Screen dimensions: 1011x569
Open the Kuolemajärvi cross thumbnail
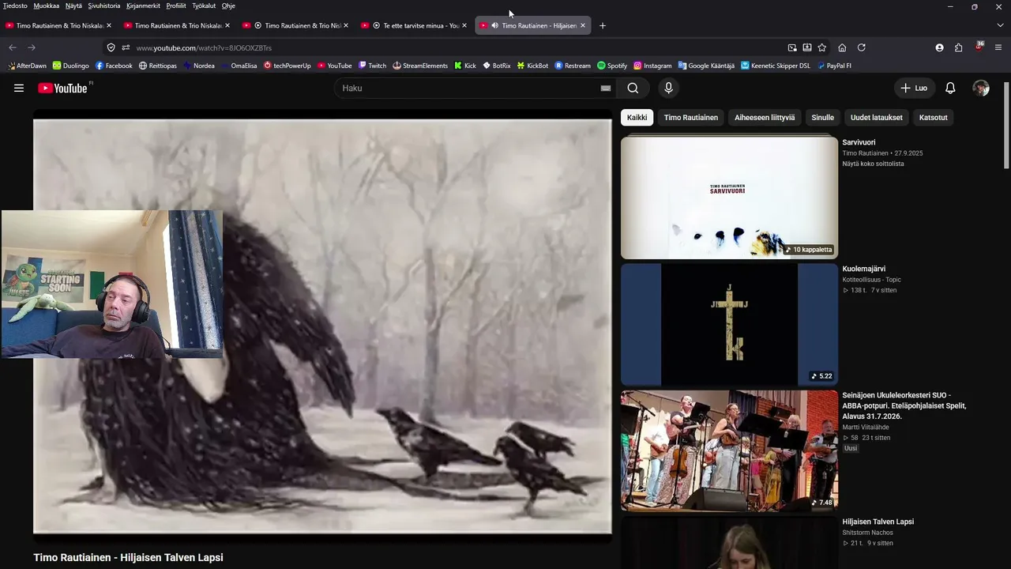click(x=729, y=324)
